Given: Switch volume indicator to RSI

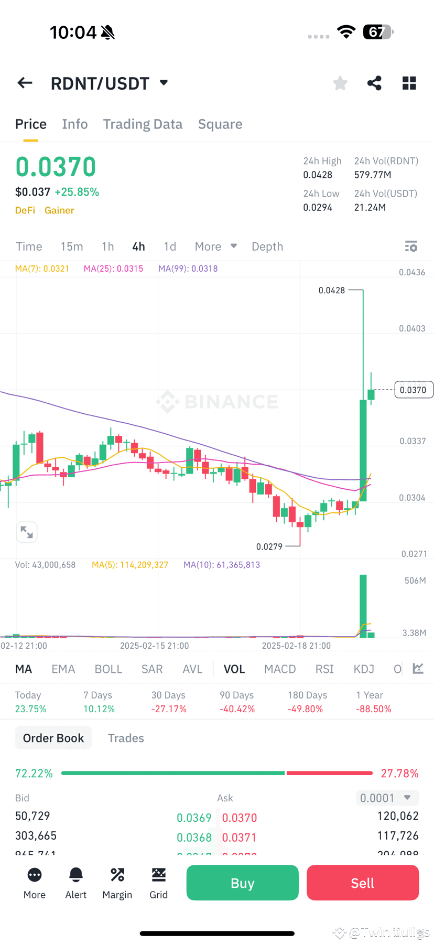Looking at the screenshot, I should pyautogui.click(x=324, y=669).
